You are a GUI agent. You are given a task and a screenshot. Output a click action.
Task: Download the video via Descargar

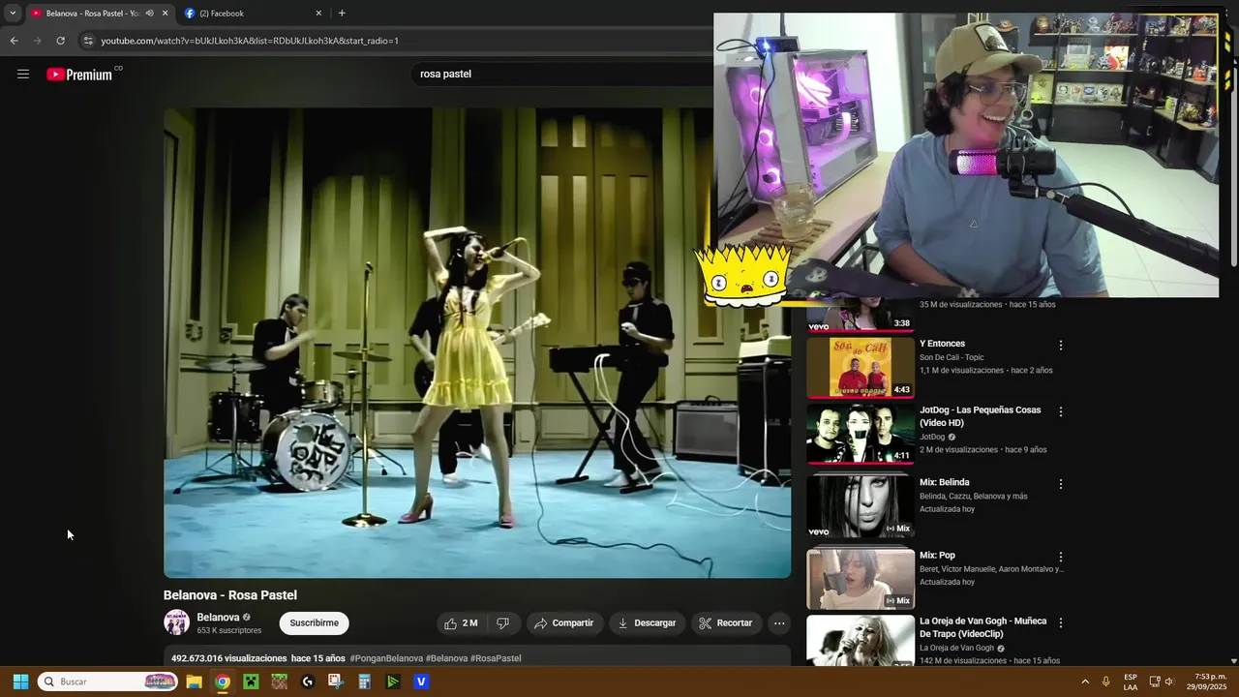(647, 622)
